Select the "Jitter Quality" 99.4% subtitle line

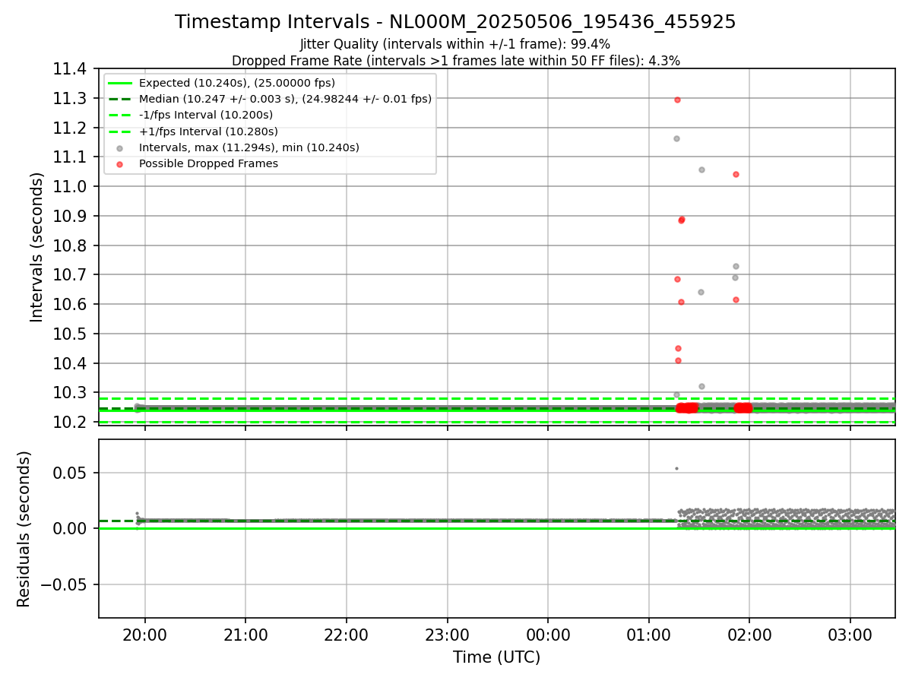(x=455, y=44)
